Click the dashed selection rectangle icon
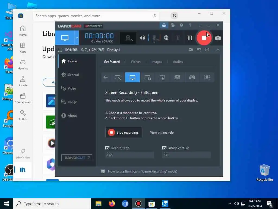 pos(60,50)
